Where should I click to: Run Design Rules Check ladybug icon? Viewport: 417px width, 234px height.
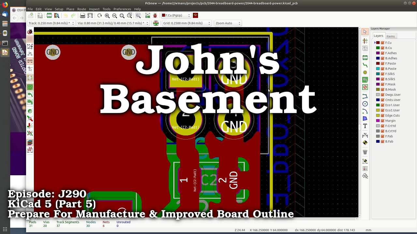[155, 16]
